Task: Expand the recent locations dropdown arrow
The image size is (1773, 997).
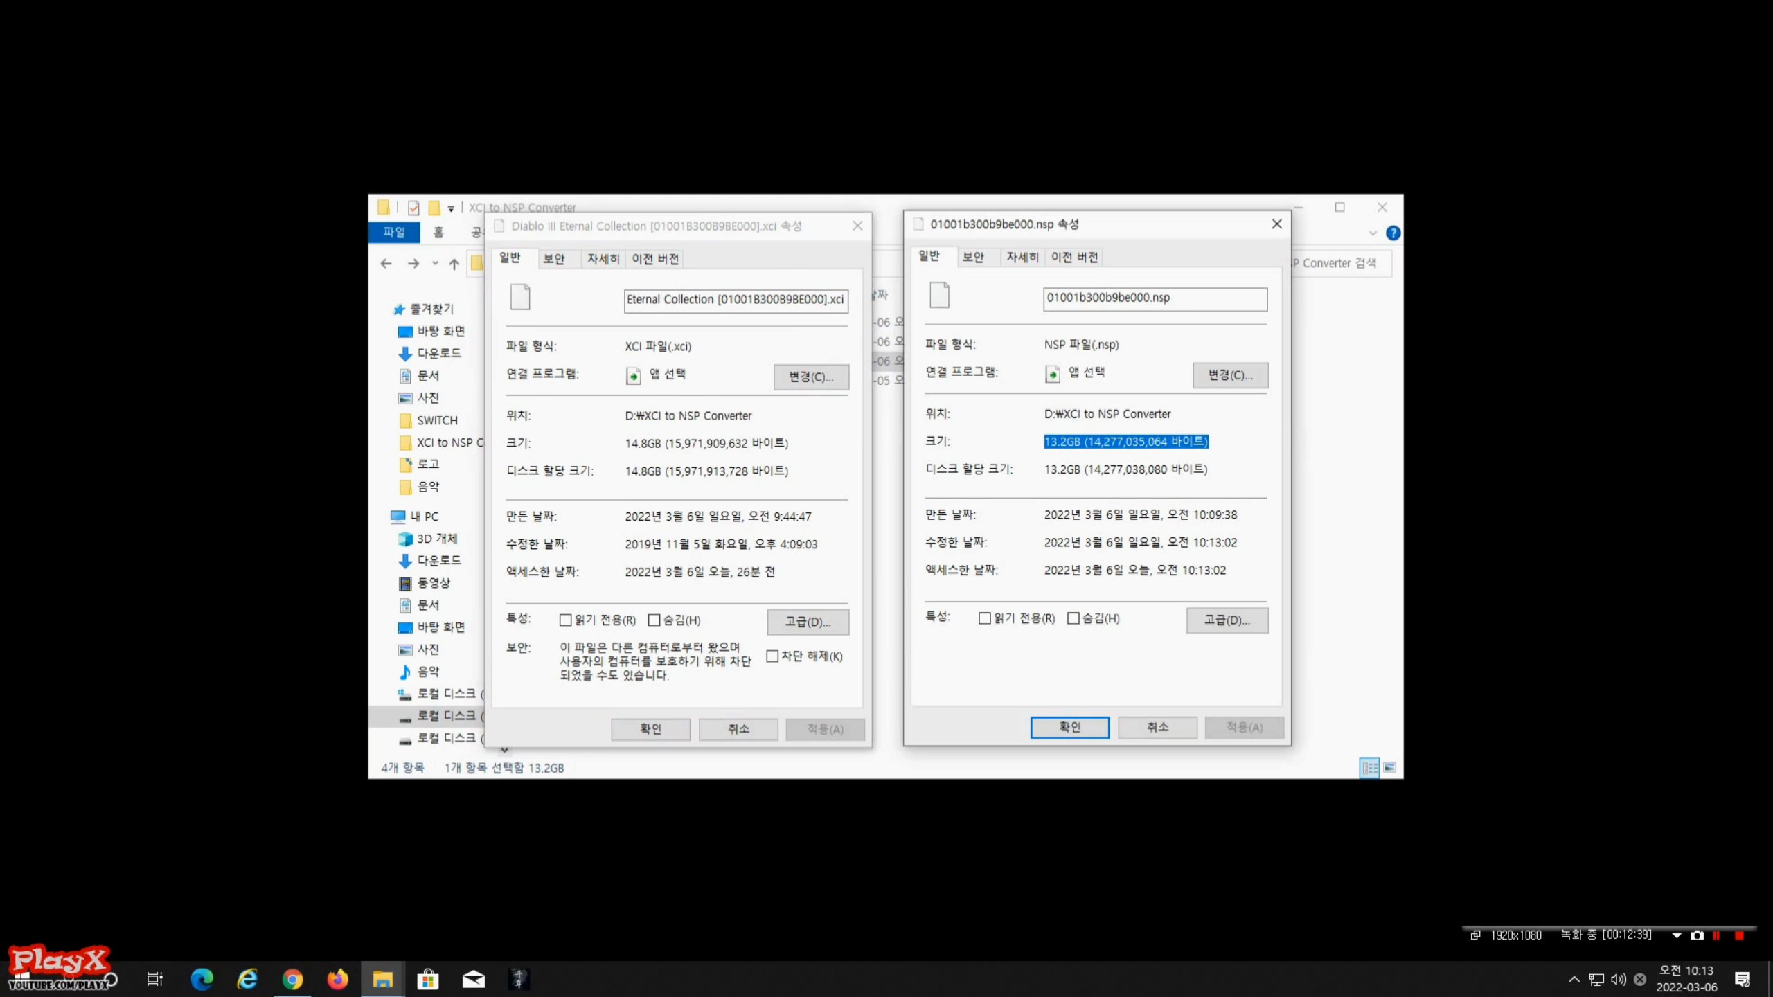Action: [435, 264]
